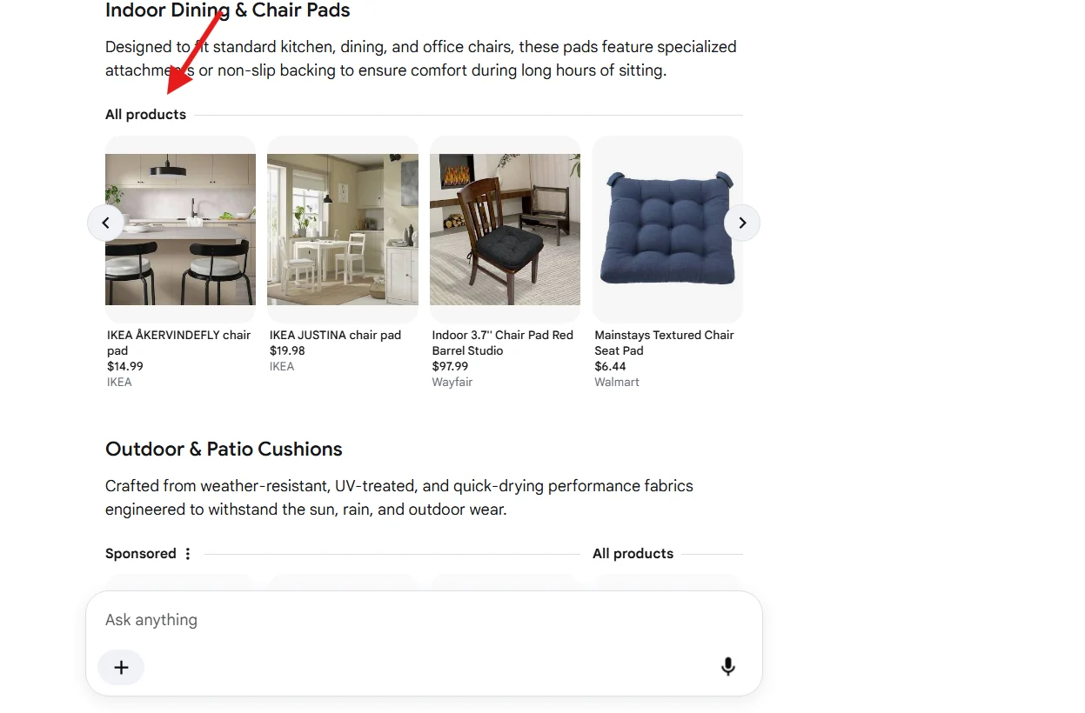Select All products label under Indoor Dining

[145, 115]
